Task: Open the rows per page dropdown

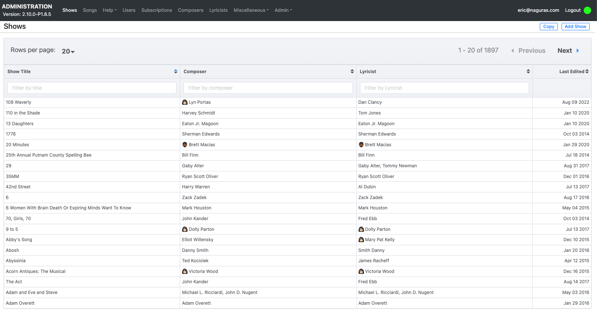Action: (68, 51)
